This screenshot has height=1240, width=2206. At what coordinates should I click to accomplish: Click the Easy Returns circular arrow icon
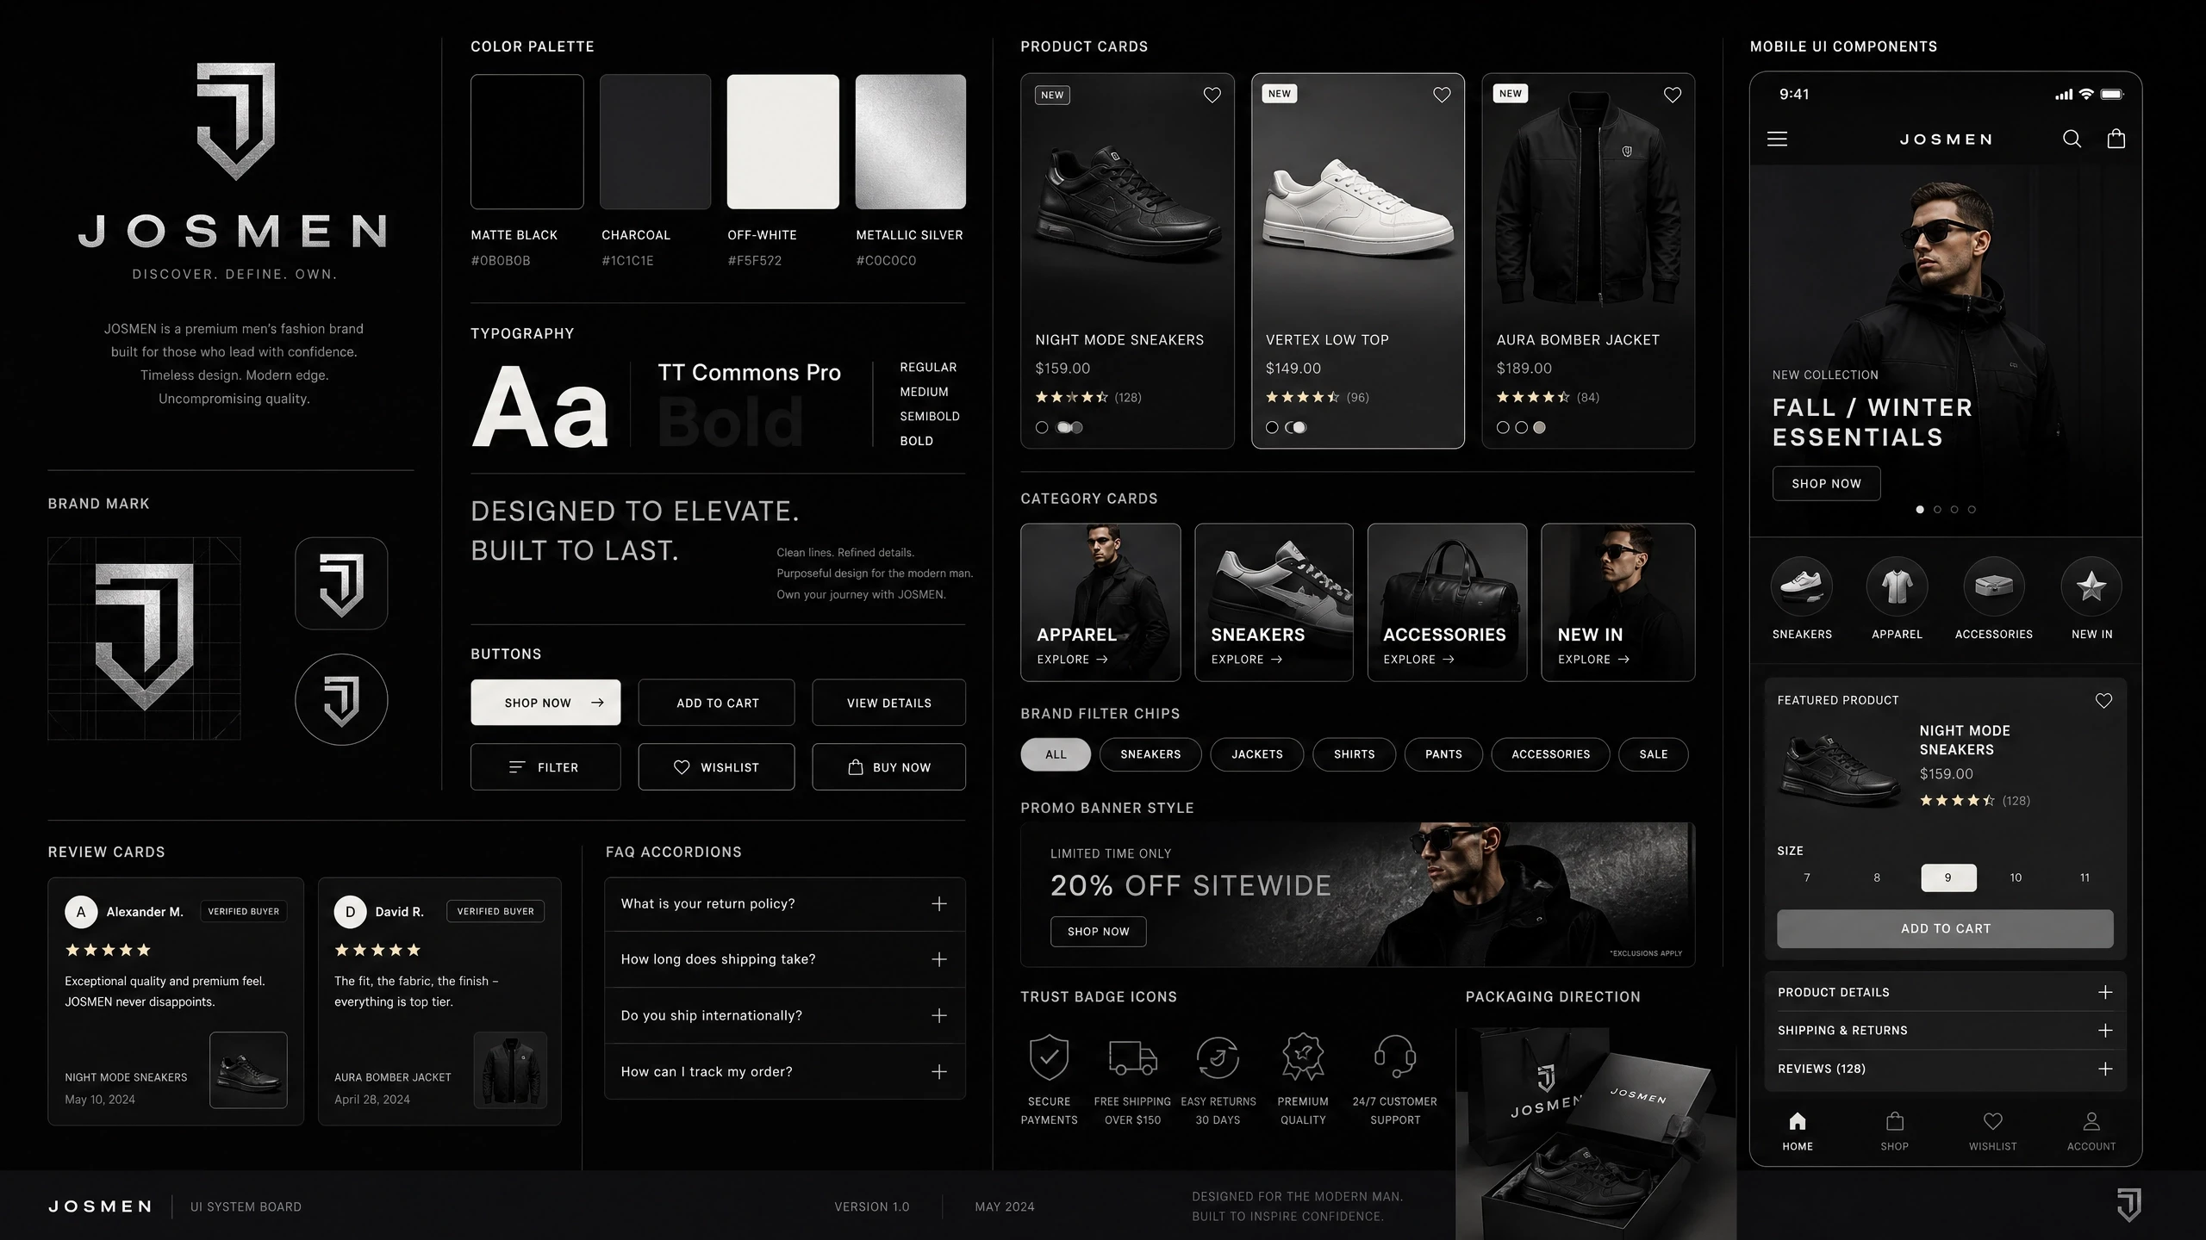click(1218, 1057)
